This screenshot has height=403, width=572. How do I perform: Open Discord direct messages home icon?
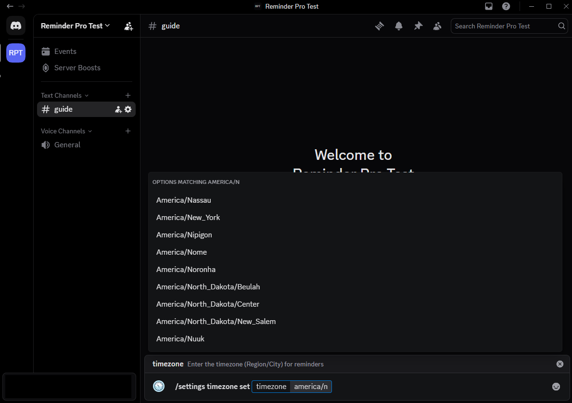point(16,26)
